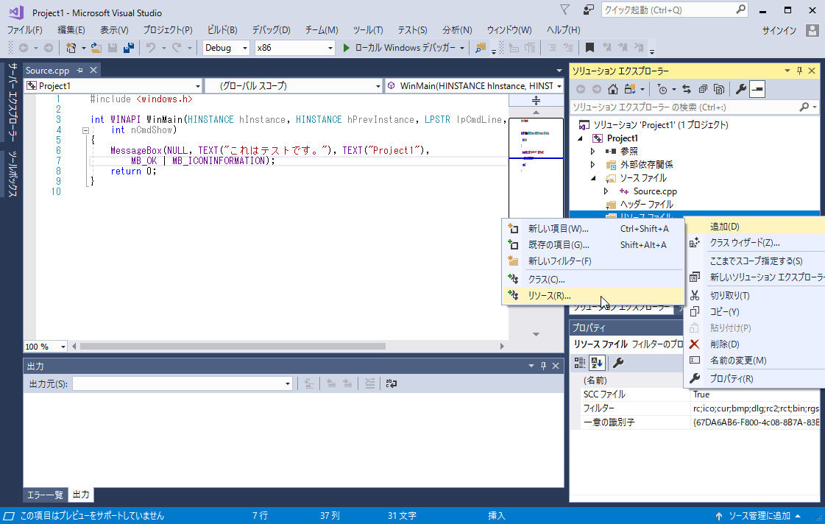Viewport: 825px width, 524px height.
Task: Switch to the エラー一覧 tab
Action: [45, 495]
